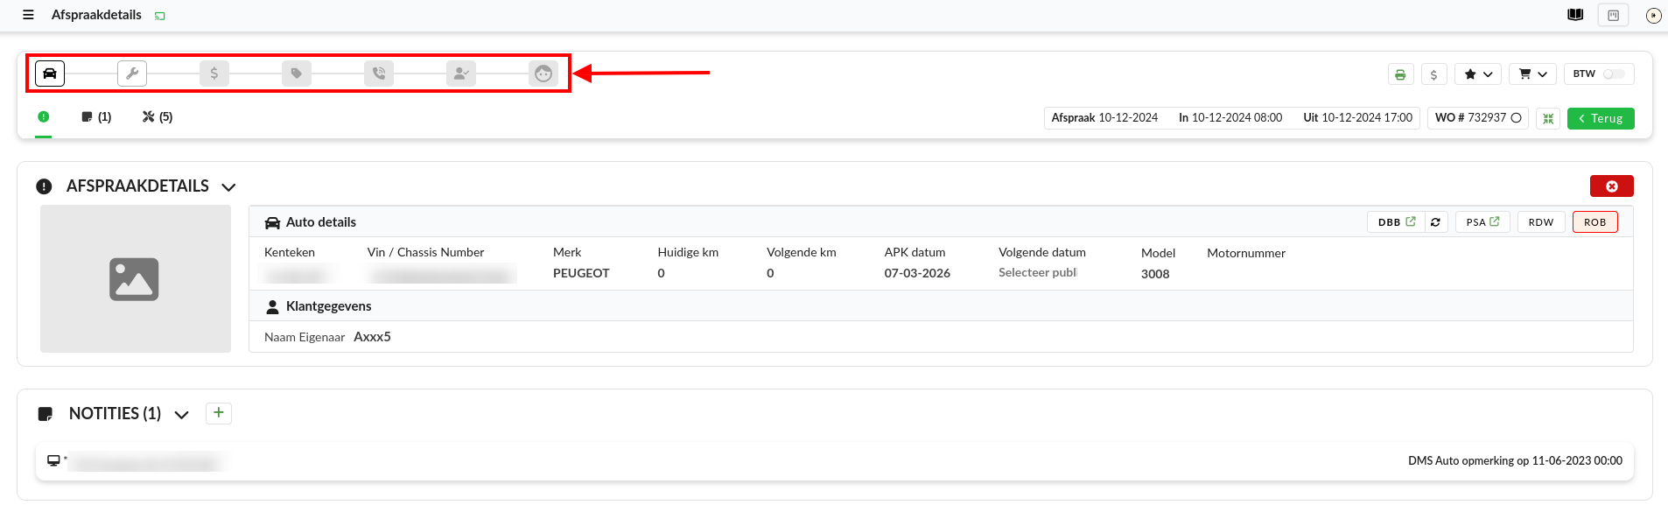Click the green printer icon
Screen dimensions: 1668x505
[x=1400, y=74]
